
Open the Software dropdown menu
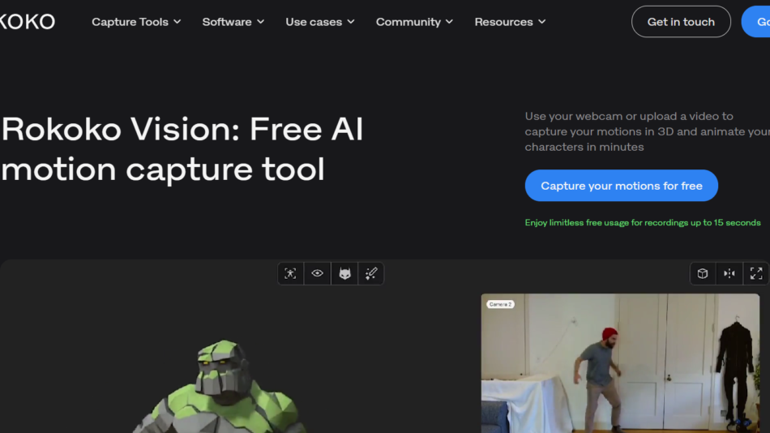pyautogui.click(x=233, y=22)
